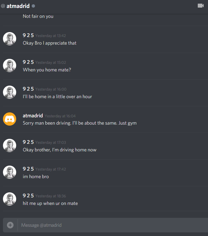Click the 'Not fair on you' message
208x236 pixels.
[x=38, y=16]
